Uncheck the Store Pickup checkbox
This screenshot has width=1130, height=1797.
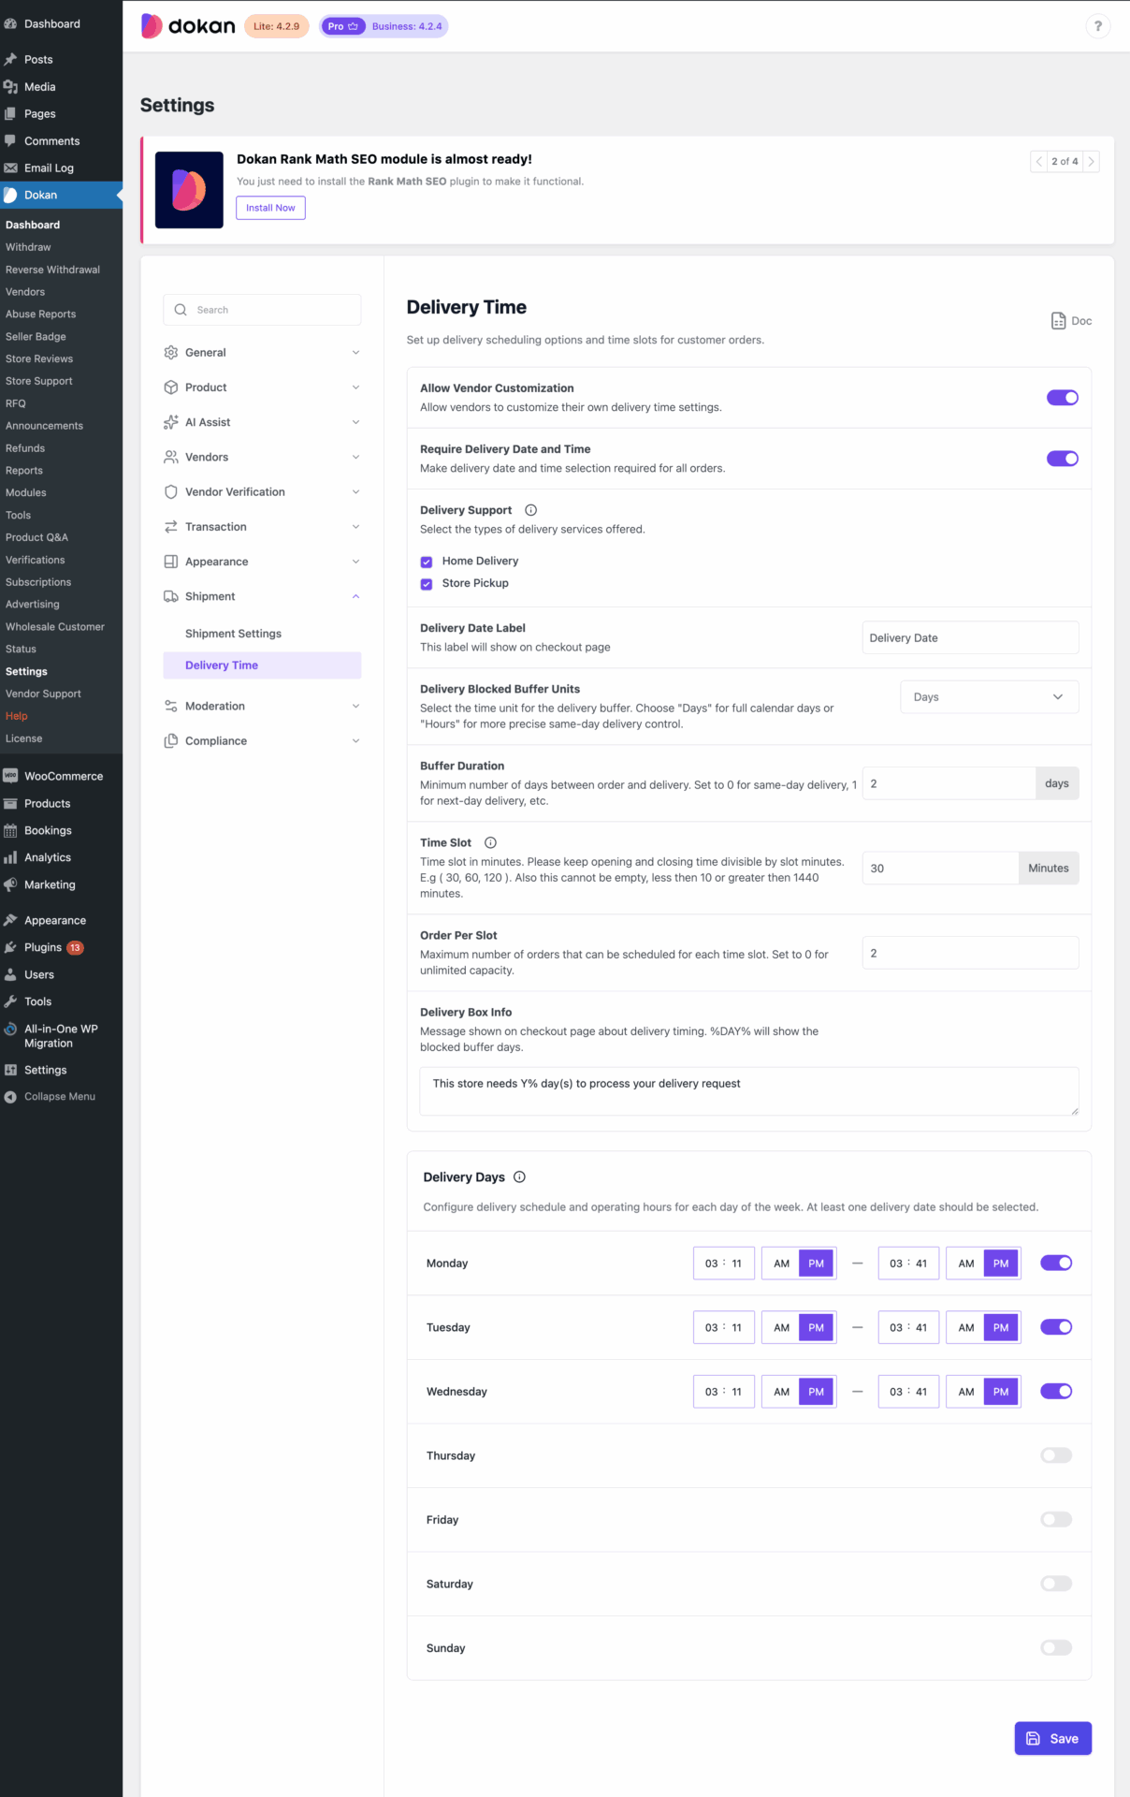pyautogui.click(x=427, y=584)
